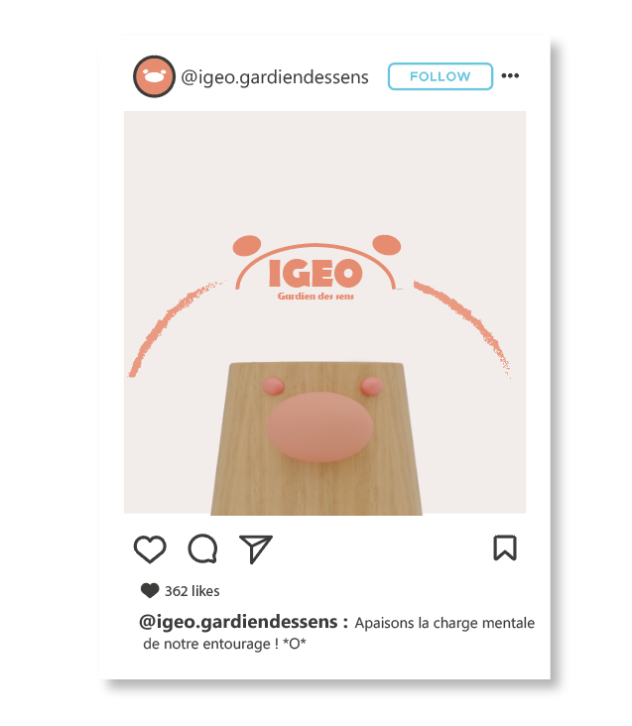Click the FOLLOW button
The image size is (632, 726).
441,76
